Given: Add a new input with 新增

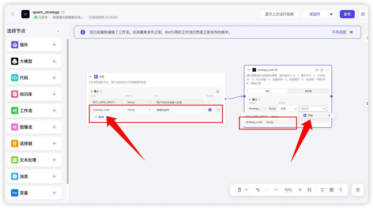Looking at the screenshot, I should pos(99,117).
